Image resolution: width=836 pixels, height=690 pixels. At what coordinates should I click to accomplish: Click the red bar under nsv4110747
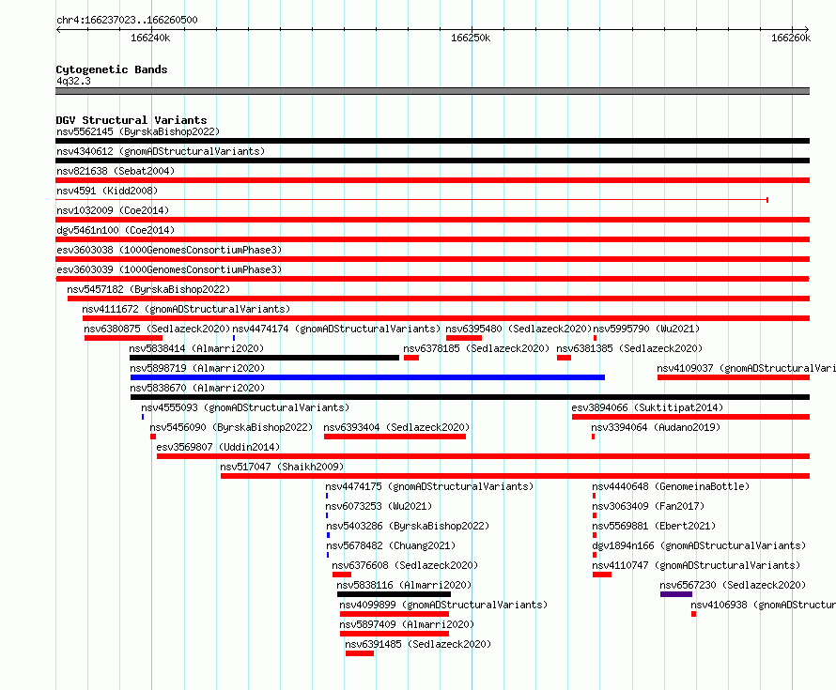(x=602, y=575)
